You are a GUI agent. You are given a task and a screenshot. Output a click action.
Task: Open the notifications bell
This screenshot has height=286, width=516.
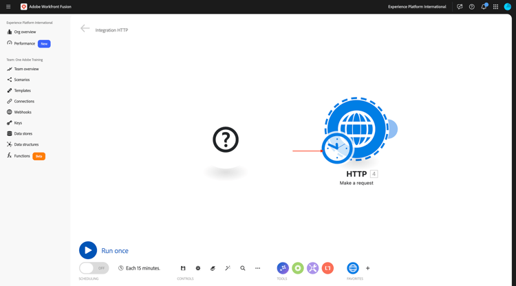(x=484, y=7)
